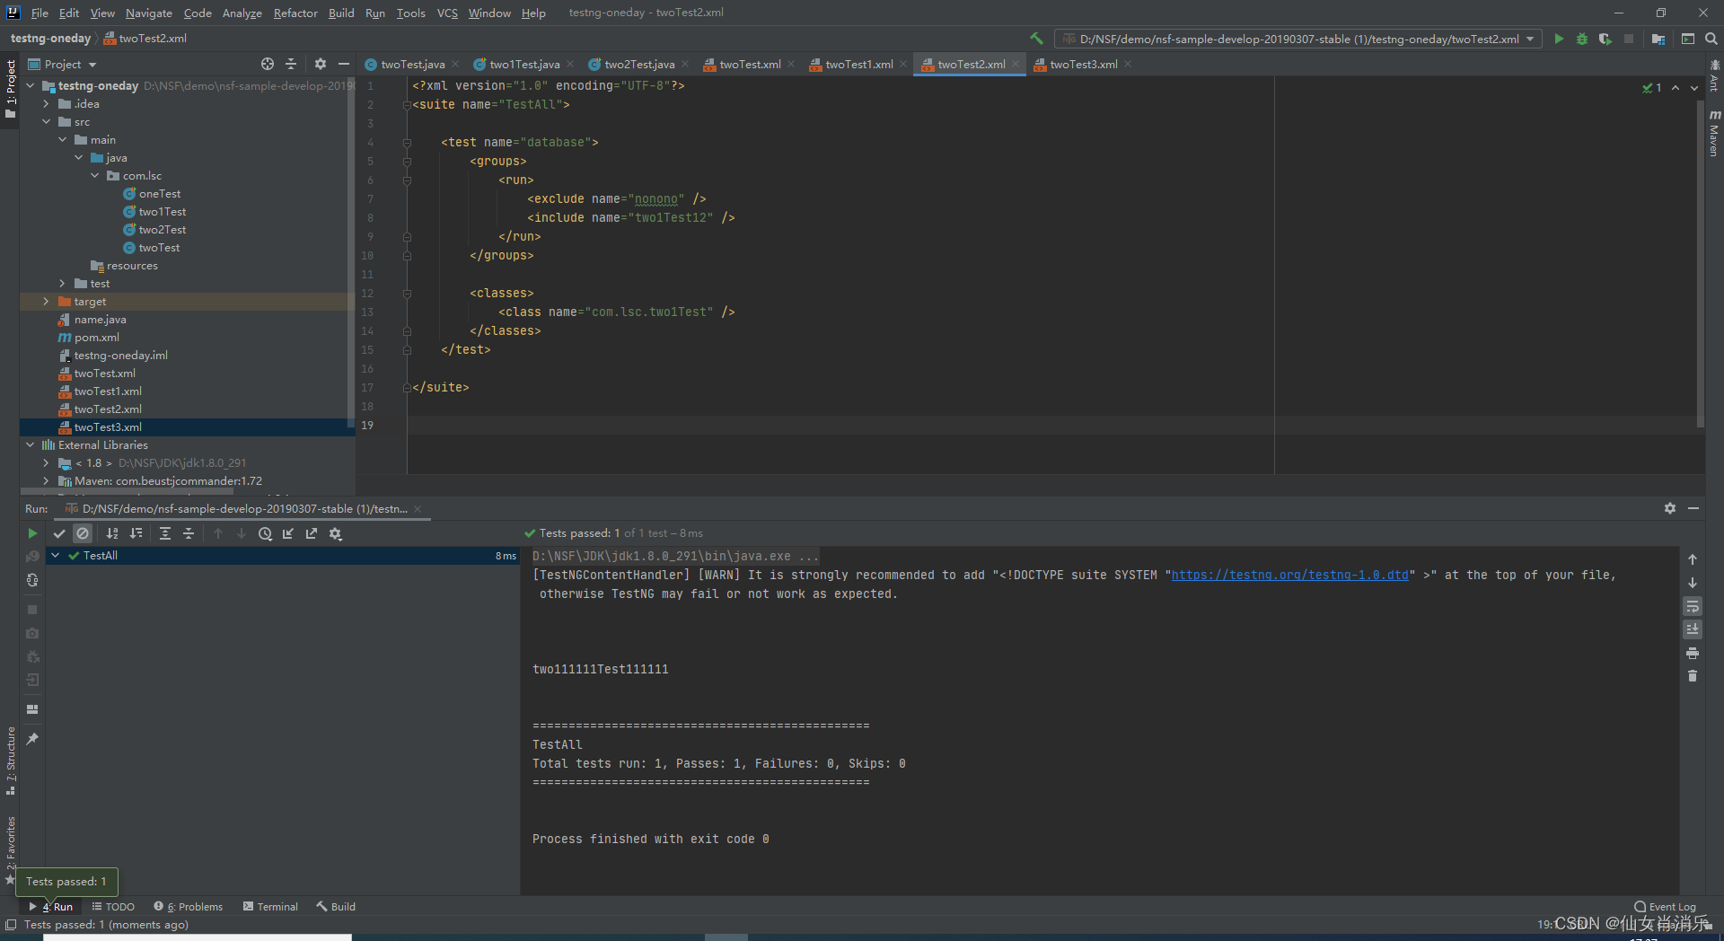Run with Coverage from the main toolbar
The image size is (1724, 941).
[1605, 39]
